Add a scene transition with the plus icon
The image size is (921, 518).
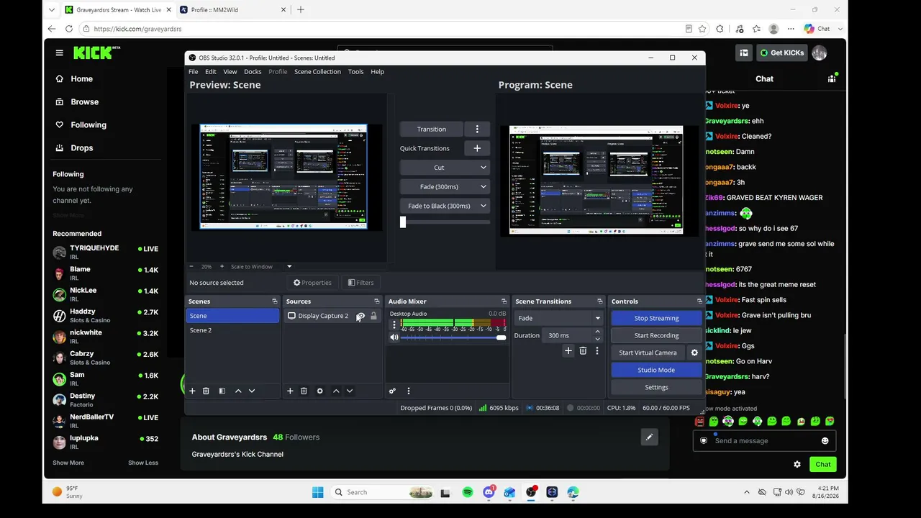568,350
